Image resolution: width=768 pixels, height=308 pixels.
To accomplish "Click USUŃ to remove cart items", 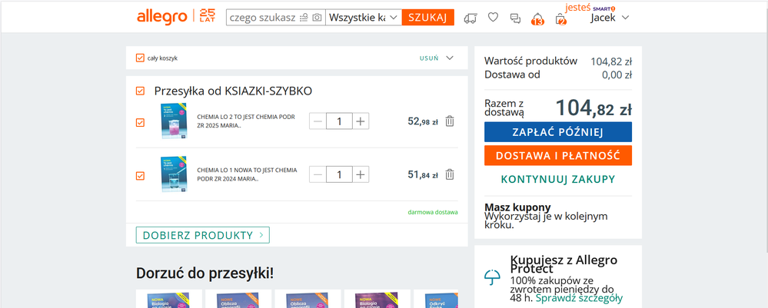I will pyautogui.click(x=428, y=58).
